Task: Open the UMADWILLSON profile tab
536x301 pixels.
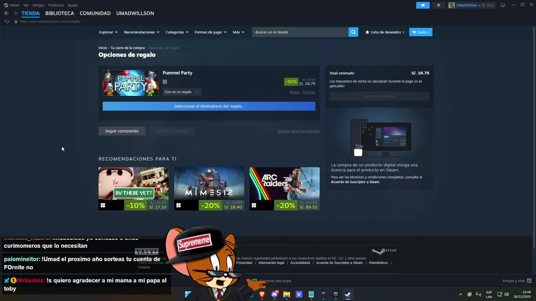Action: click(135, 13)
